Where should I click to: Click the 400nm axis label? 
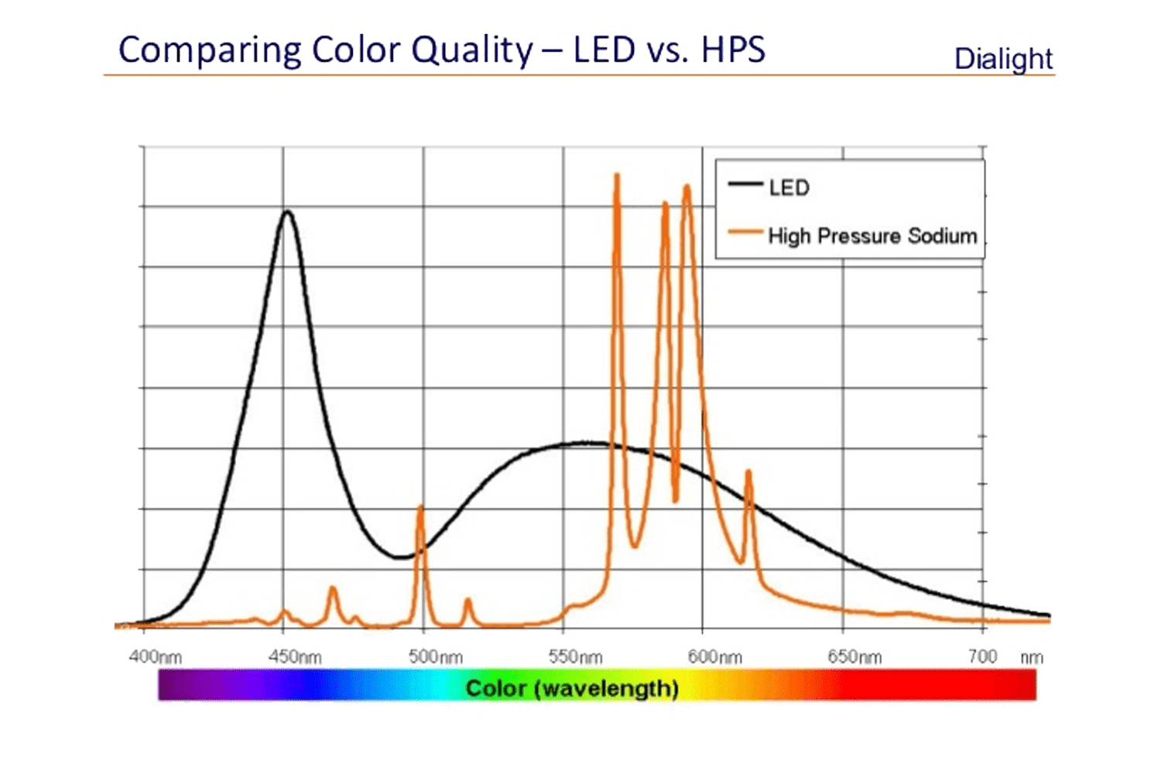(156, 657)
